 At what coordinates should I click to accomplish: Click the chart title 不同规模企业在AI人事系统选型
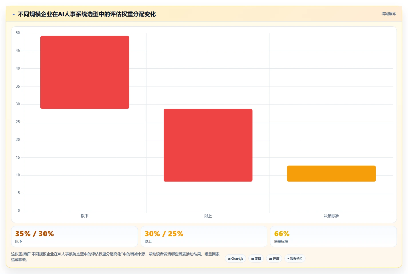click(x=87, y=14)
